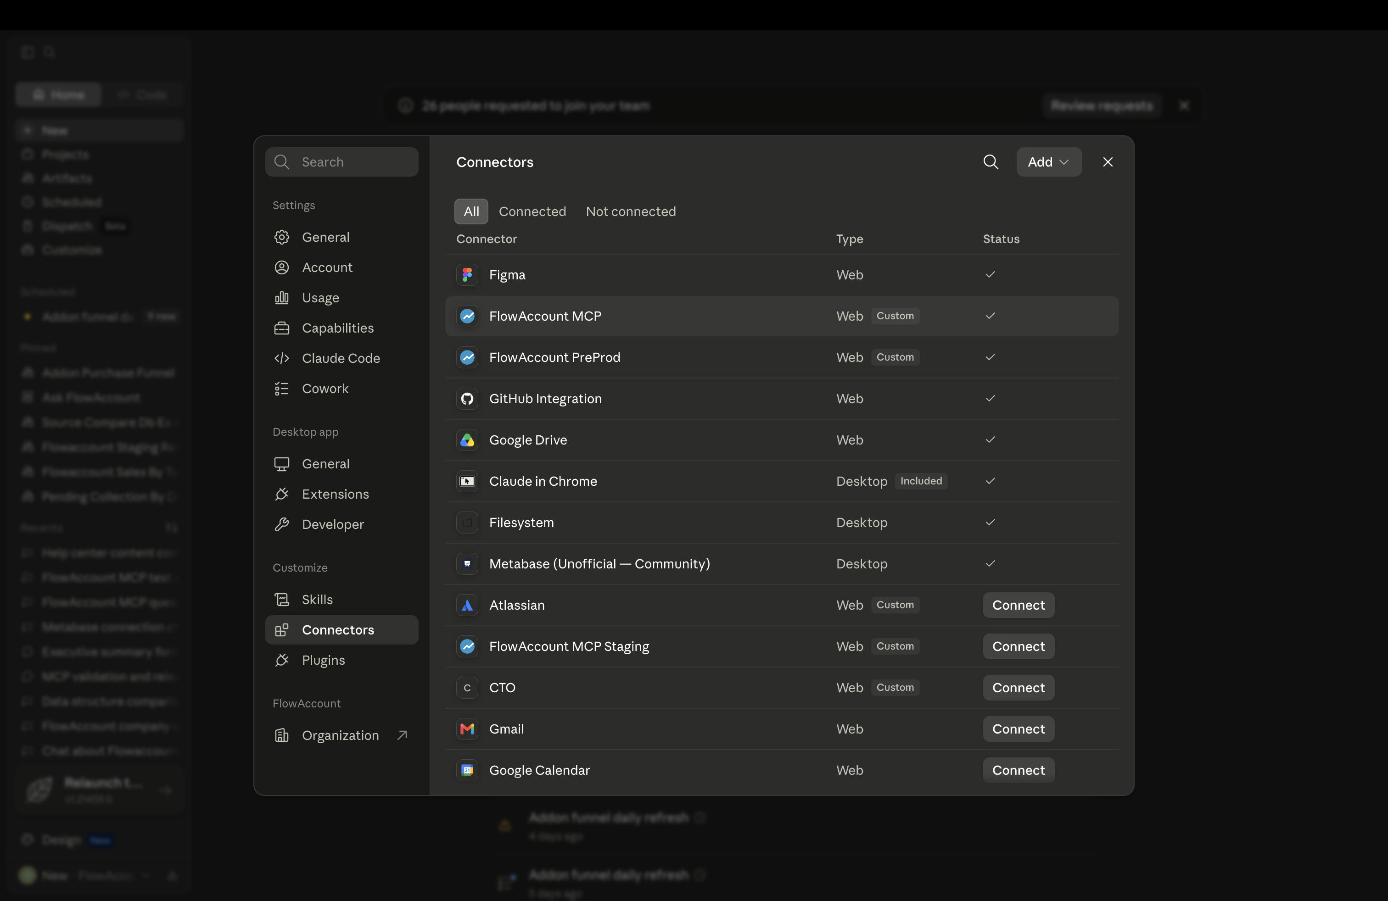1388x901 pixels.
Task: Open Usage settings page
Action: point(342,298)
